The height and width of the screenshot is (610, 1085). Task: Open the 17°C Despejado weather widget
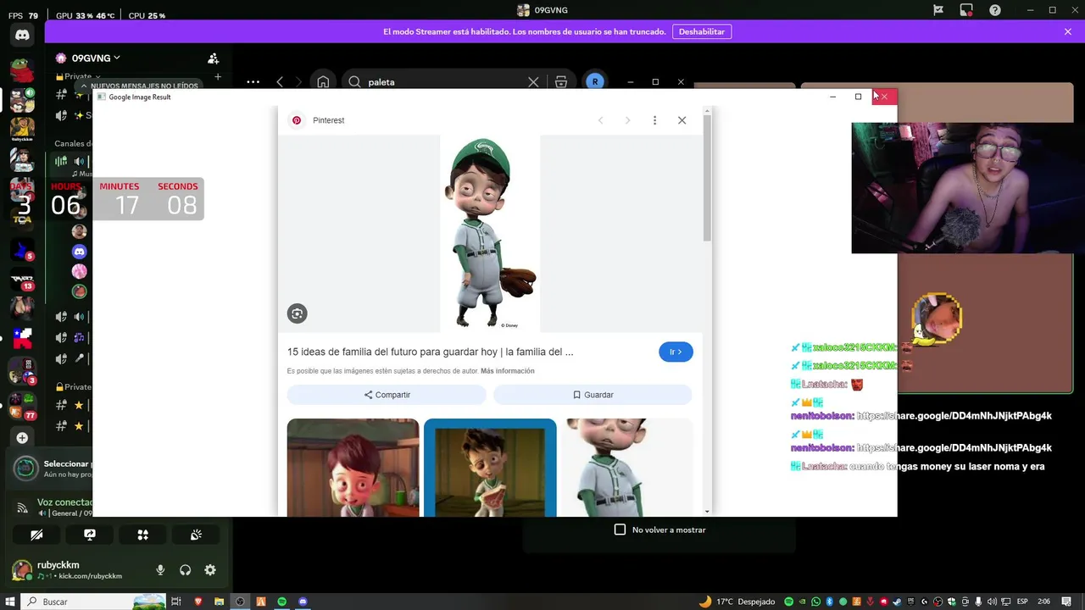click(x=737, y=602)
